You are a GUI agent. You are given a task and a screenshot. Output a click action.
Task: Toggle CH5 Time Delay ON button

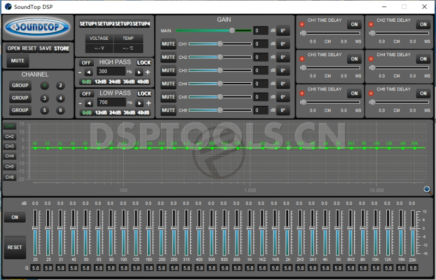(354, 93)
